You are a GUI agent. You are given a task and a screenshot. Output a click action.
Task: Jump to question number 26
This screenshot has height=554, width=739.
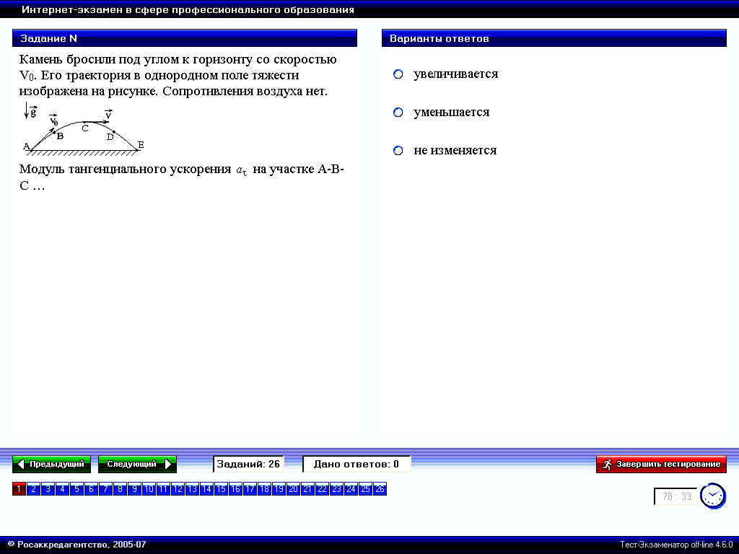[x=380, y=489]
